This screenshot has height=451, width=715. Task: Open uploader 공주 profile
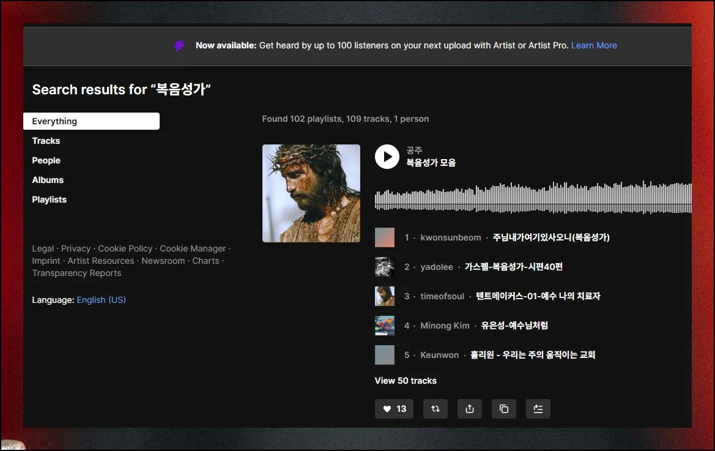click(x=414, y=150)
